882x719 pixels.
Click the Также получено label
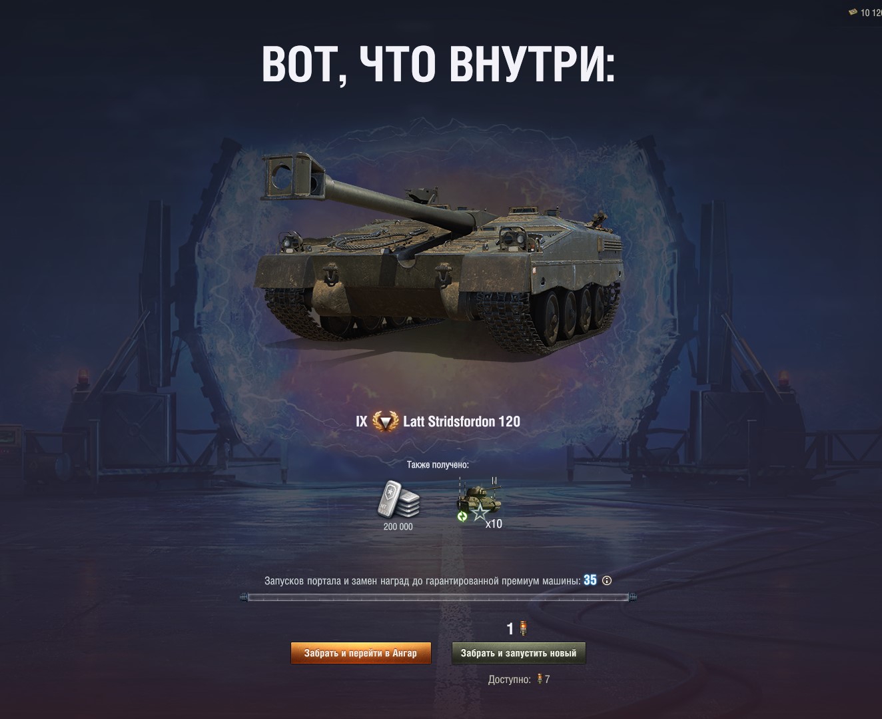click(x=438, y=464)
